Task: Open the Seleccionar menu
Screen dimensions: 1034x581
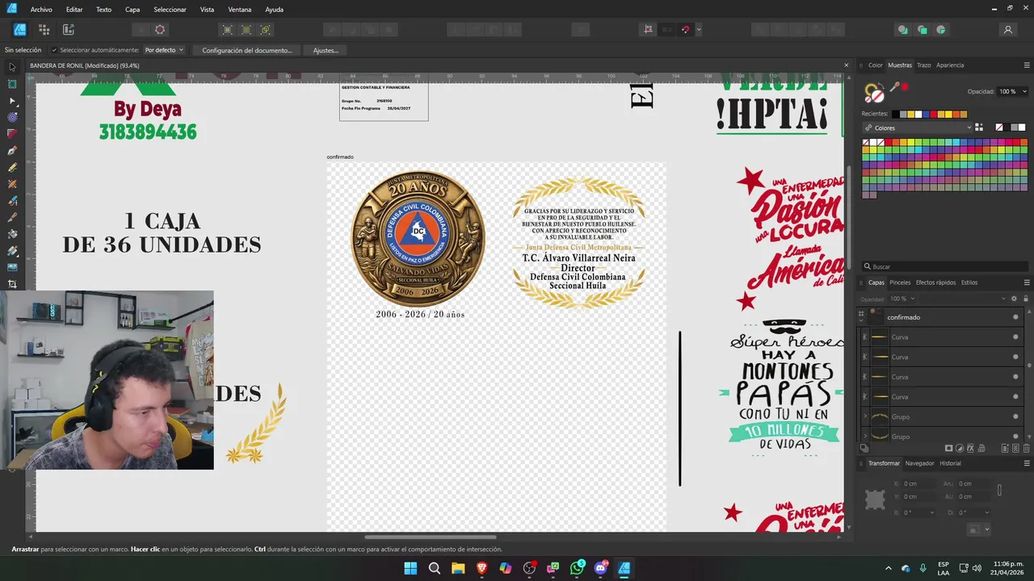Action: [170, 10]
